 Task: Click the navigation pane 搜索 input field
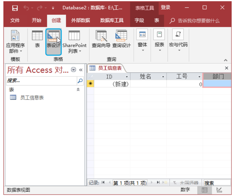click(42, 81)
